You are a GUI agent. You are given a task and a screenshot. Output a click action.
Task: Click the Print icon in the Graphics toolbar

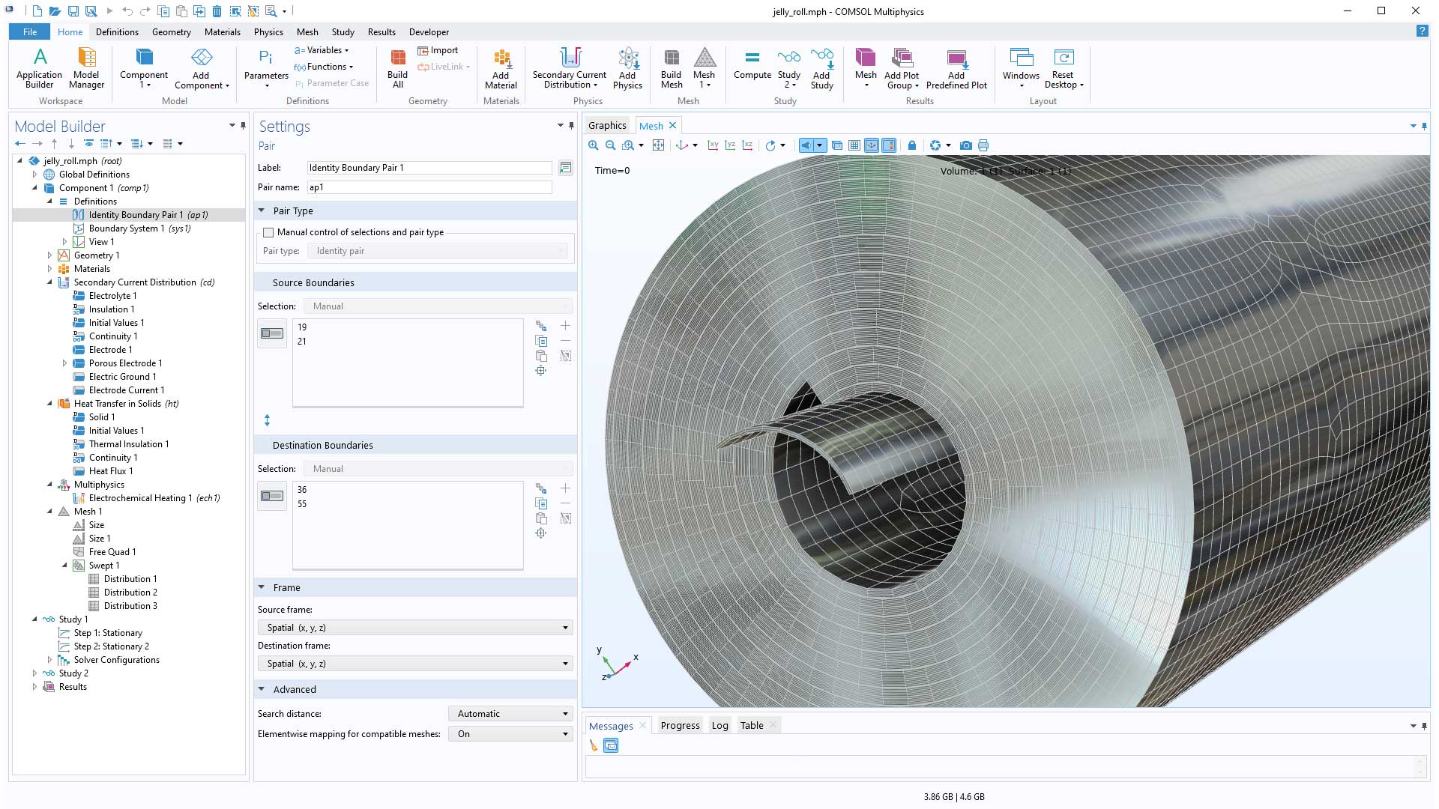(x=983, y=145)
